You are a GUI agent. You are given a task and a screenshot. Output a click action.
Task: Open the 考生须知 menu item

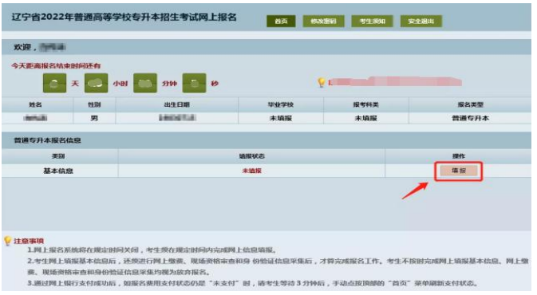(x=372, y=22)
